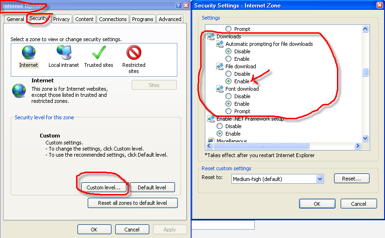Switch to the Programs tab

(143, 19)
